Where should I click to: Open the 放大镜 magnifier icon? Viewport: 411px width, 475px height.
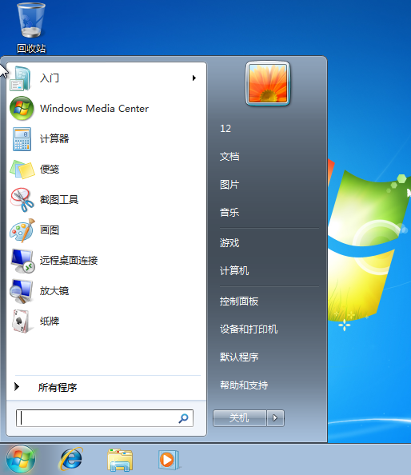(22, 291)
